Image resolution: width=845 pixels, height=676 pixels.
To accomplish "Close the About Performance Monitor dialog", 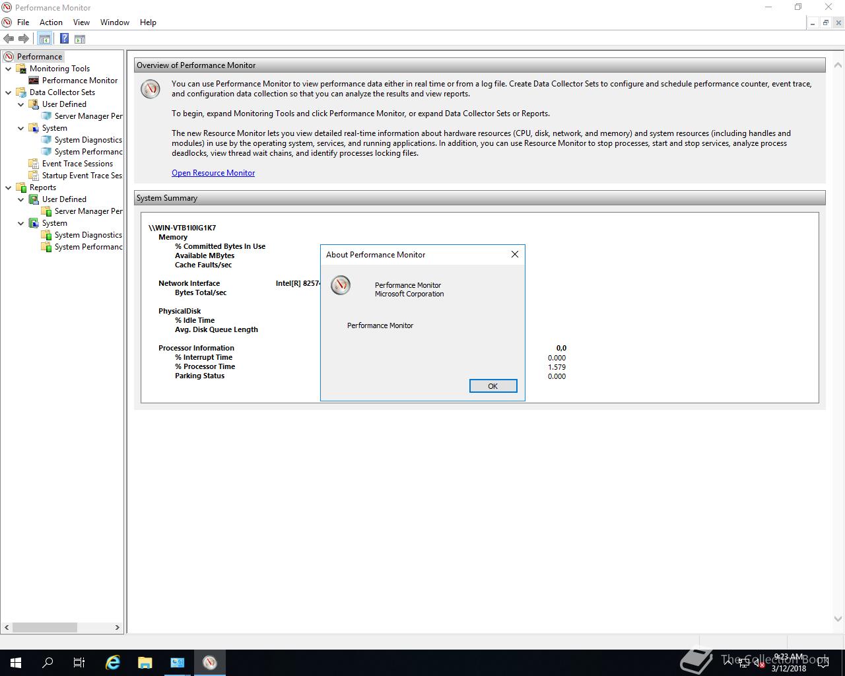I will 515,254.
